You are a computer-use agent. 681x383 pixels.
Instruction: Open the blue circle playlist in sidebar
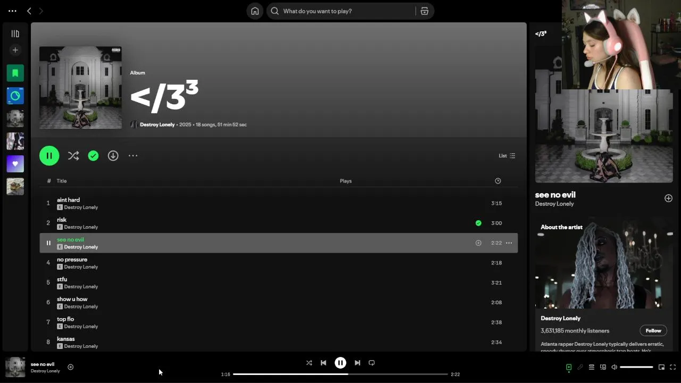[15, 96]
